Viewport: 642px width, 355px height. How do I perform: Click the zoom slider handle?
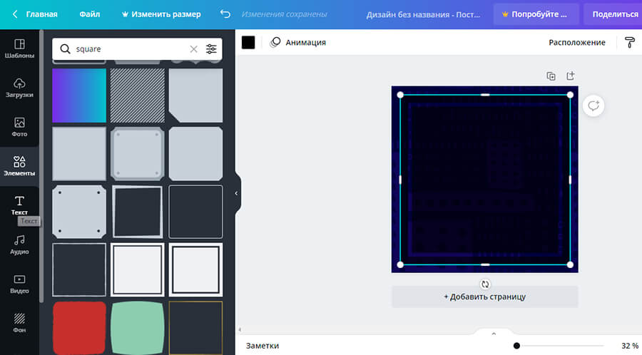pyautogui.click(x=516, y=346)
